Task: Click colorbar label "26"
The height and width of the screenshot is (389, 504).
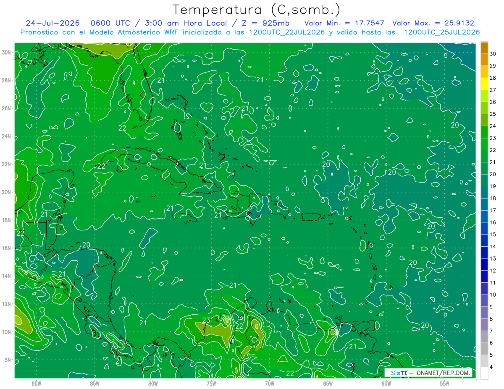Action: [x=493, y=102]
